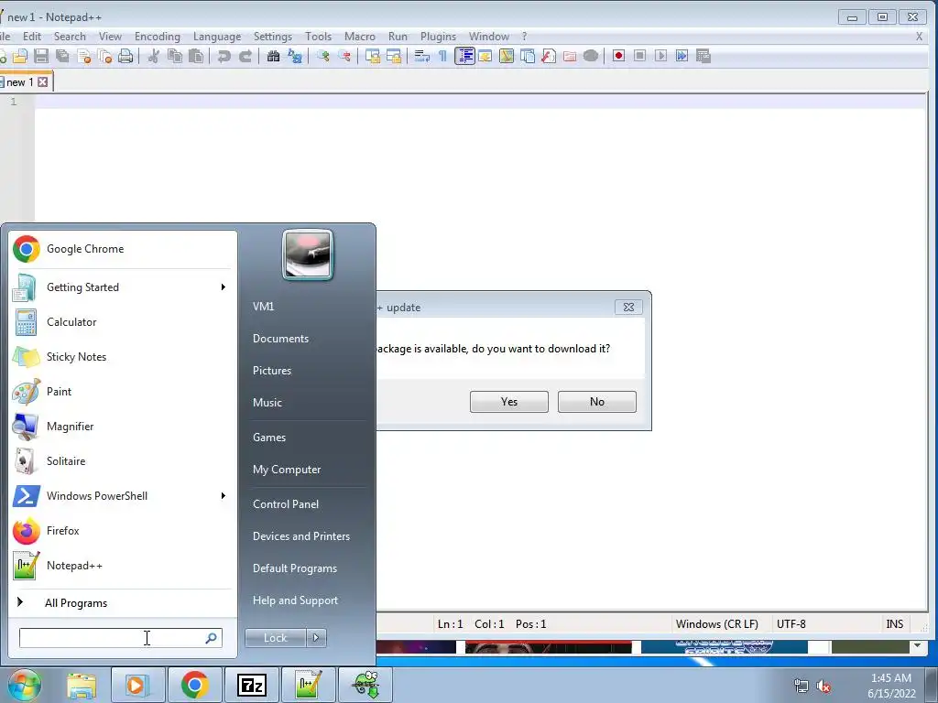Click the macro Playback icon
This screenshot has height=703, width=938.
tap(661, 56)
